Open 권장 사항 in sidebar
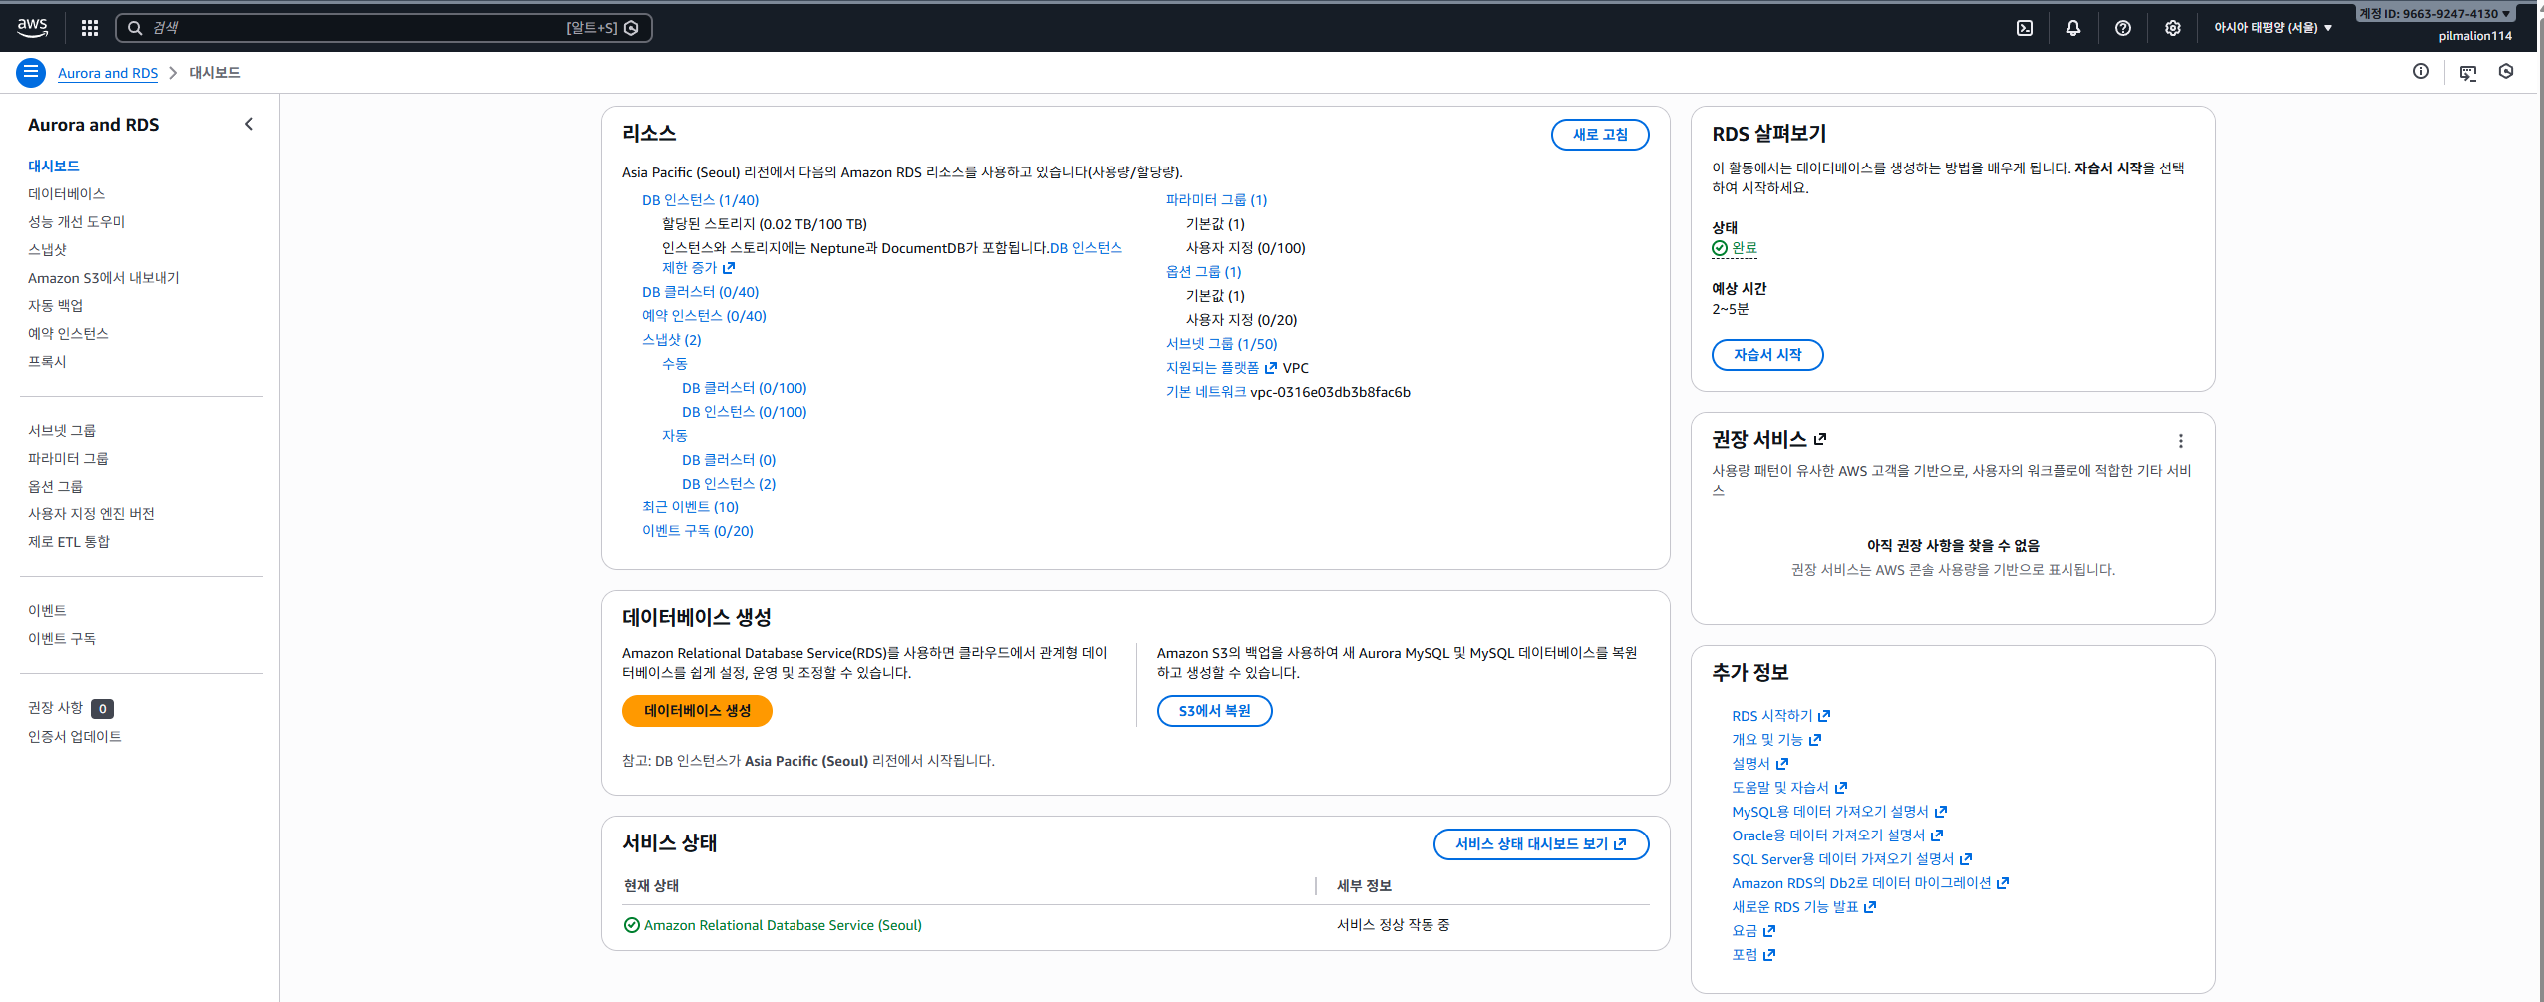Viewport: 2544px width, 1002px height. (x=55, y=708)
